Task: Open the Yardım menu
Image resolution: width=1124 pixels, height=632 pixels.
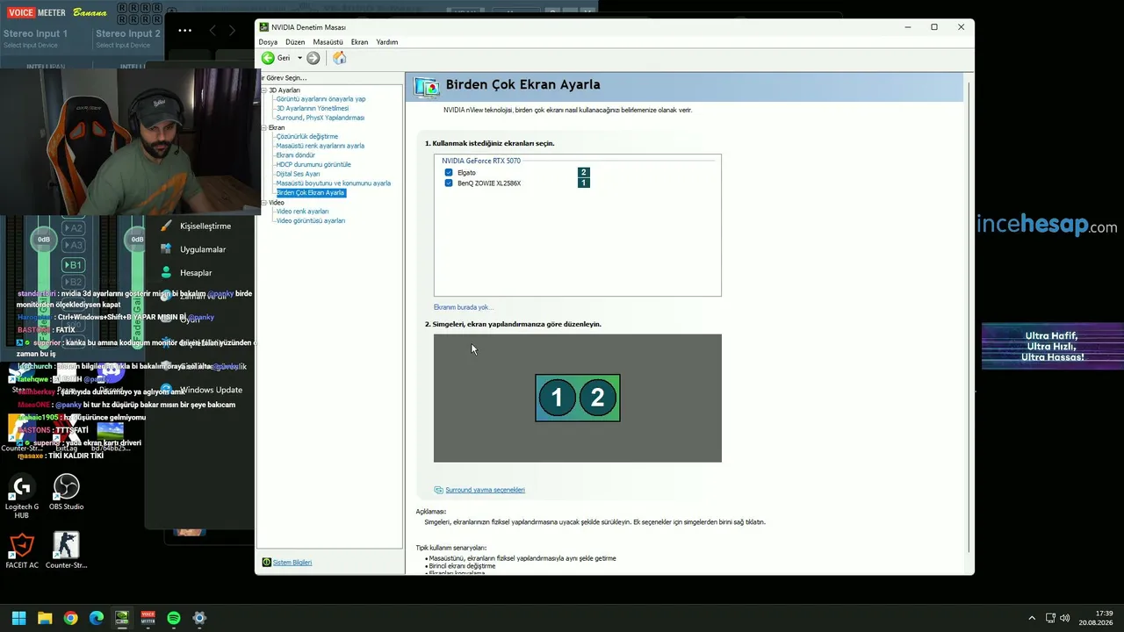Action: [x=387, y=42]
